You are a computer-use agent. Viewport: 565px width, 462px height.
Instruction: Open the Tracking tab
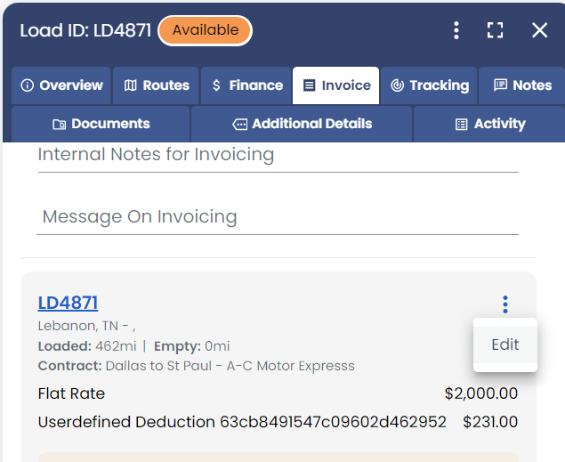click(429, 85)
